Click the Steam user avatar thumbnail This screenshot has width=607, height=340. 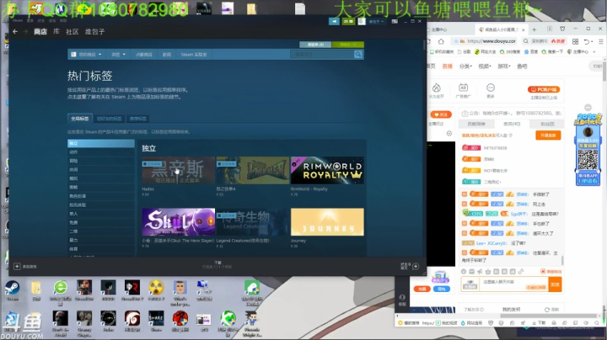[x=361, y=21]
